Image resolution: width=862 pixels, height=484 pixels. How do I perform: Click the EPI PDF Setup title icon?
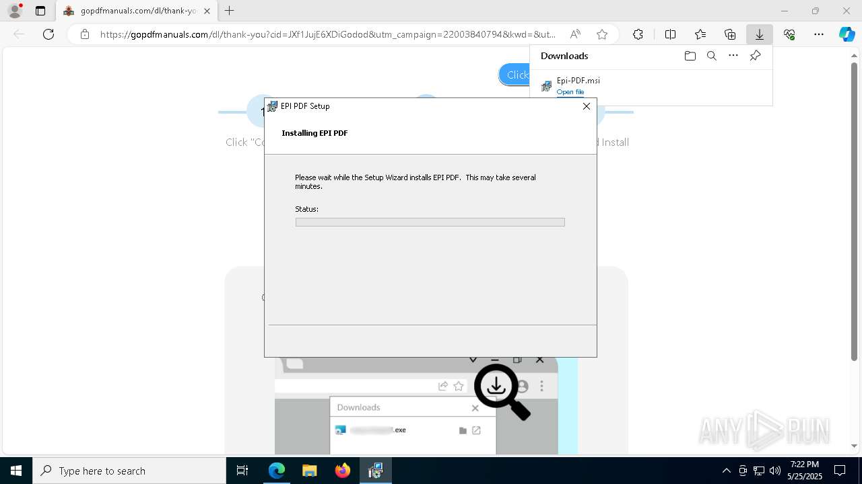click(x=272, y=106)
